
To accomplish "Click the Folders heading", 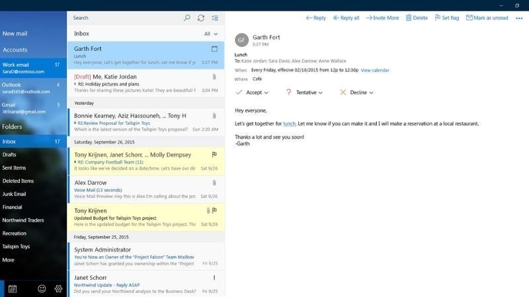I will tap(12, 127).
